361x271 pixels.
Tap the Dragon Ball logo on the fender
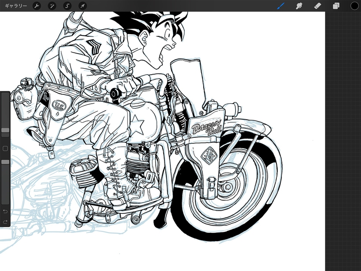coord(206,126)
